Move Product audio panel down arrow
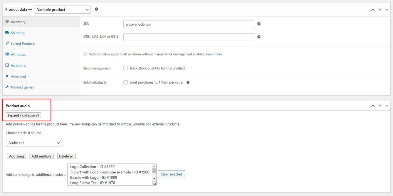Screen dimensions: 393x196 (x=380, y=106)
